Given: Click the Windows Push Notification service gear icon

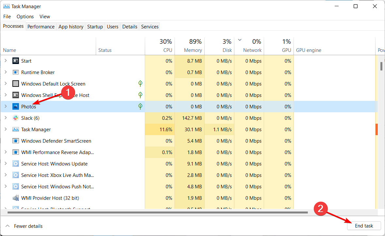Looking at the screenshot, I should [15, 186].
